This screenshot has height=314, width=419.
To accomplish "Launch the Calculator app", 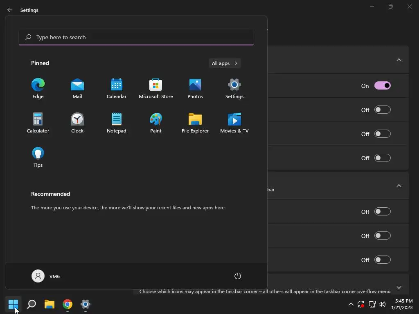I will point(38,123).
